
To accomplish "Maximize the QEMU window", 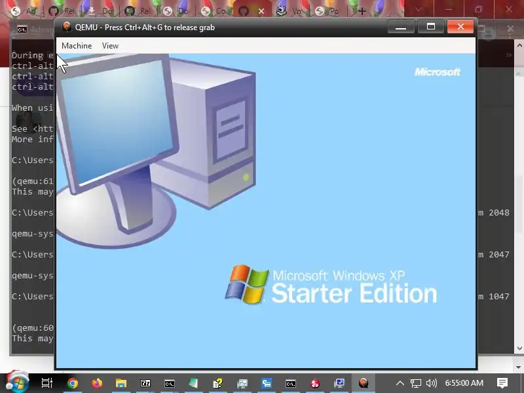I will click(431, 27).
